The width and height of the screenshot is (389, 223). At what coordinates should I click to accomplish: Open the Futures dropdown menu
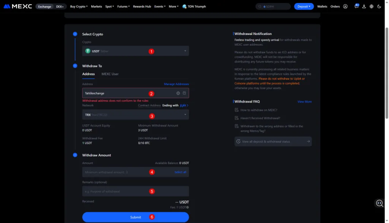coord(123,6)
